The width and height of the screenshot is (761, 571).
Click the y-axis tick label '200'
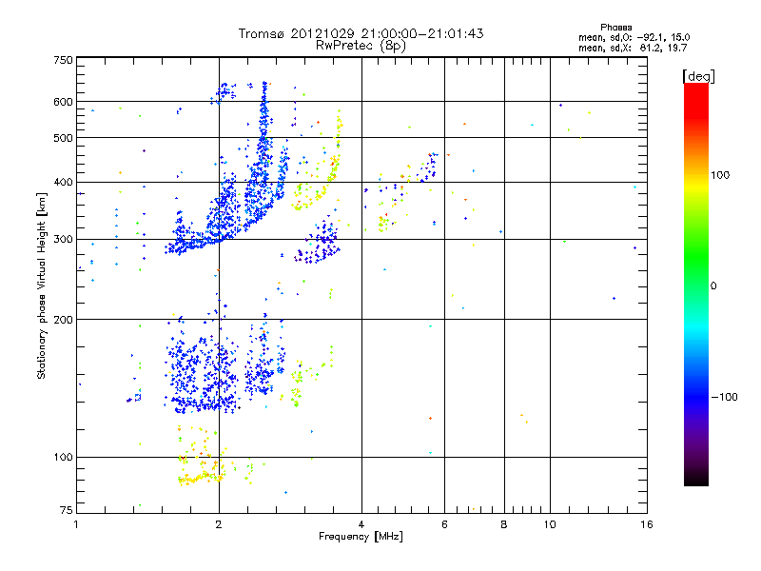63,320
